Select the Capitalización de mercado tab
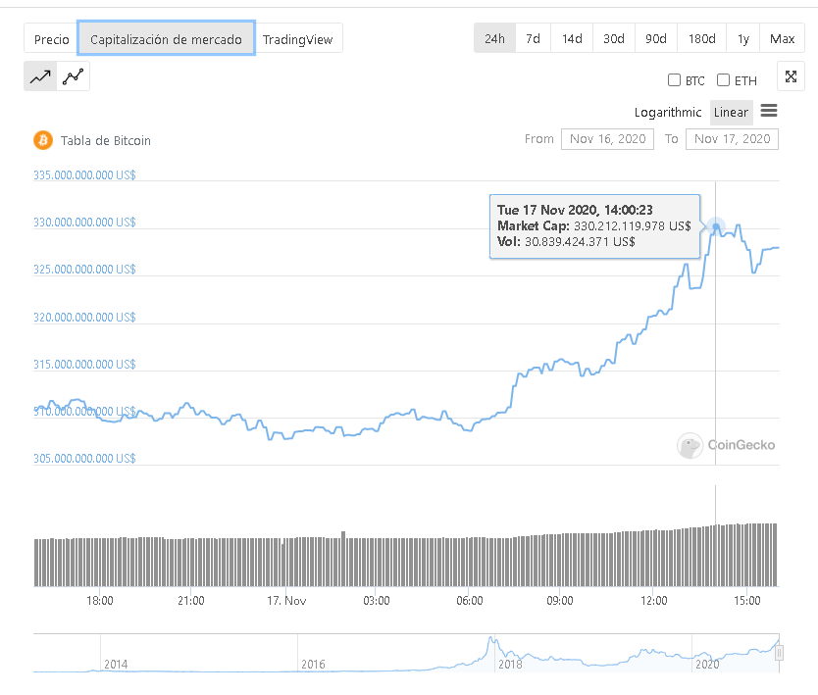The width and height of the screenshot is (818, 695). click(166, 39)
